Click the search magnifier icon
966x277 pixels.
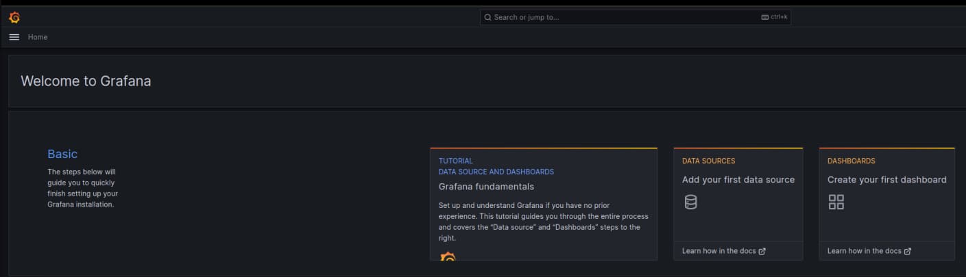[487, 17]
